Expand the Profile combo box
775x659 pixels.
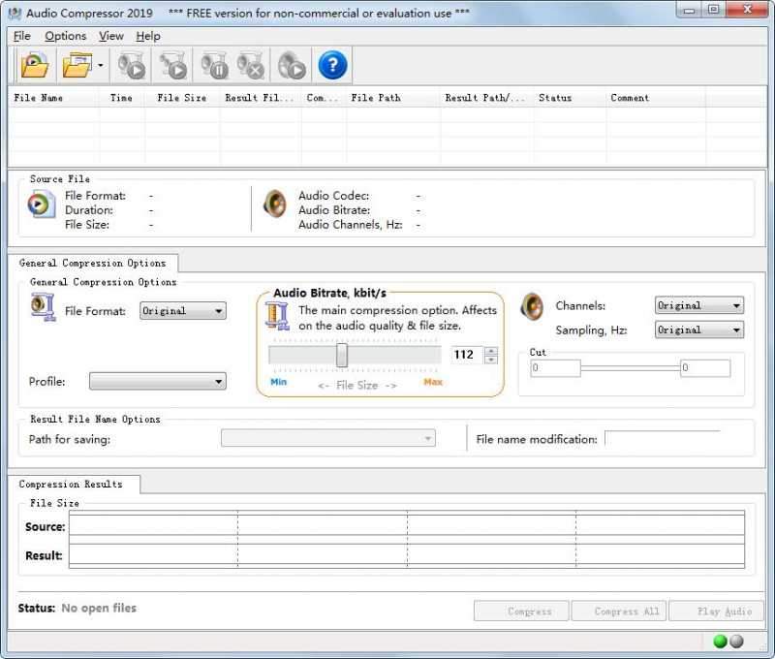(x=157, y=382)
